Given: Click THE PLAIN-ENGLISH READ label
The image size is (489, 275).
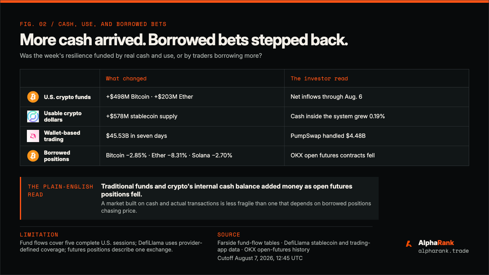Looking at the screenshot, I should tap(61, 191).
